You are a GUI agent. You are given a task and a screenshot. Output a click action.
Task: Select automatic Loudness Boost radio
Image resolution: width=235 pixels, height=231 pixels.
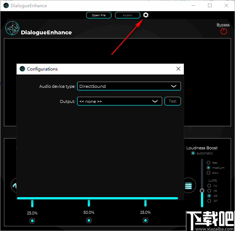(x=193, y=153)
